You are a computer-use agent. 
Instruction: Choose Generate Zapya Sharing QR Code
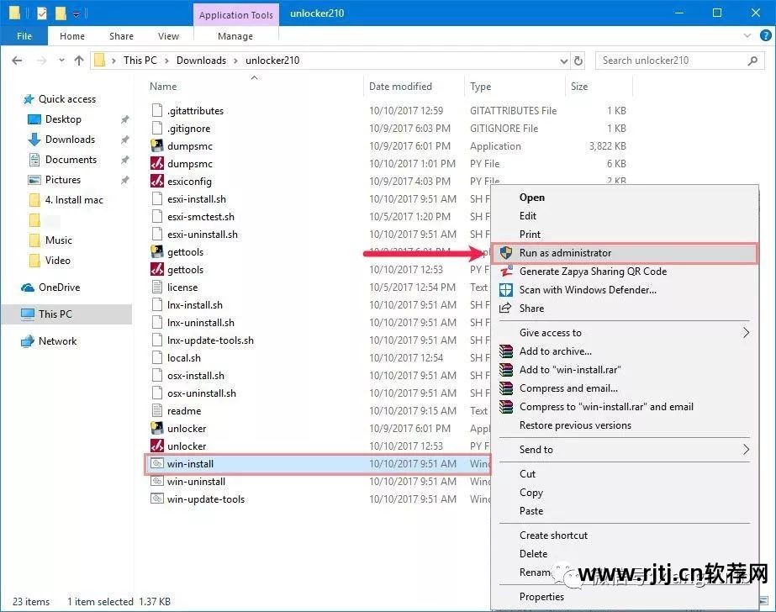(593, 272)
